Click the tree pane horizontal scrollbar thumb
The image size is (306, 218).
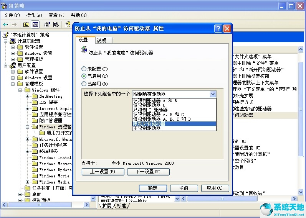[x=40, y=205]
